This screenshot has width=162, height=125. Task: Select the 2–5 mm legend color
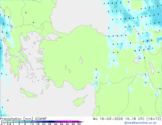click(x=22, y=122)
